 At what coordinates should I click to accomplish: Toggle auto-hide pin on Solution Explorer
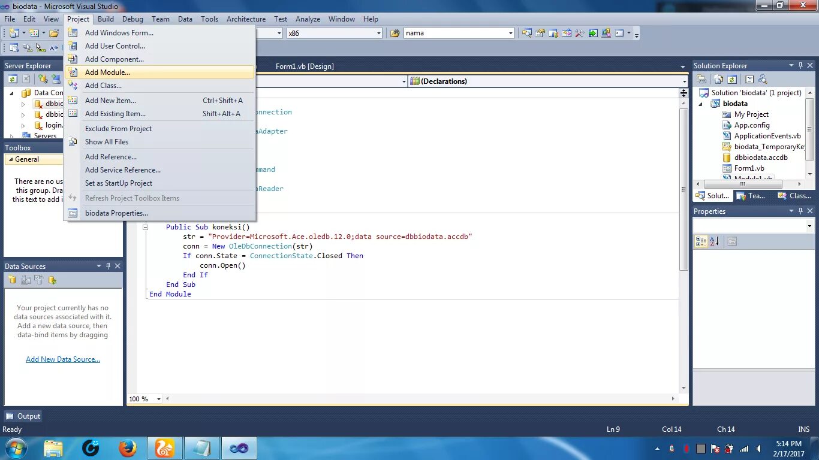click(800, 65)
